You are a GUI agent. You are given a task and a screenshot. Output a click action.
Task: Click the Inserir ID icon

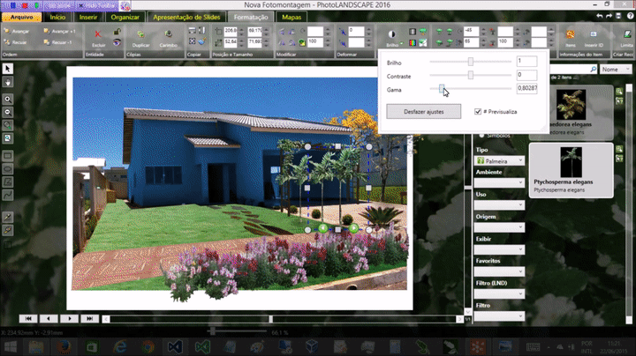[592, 34]
